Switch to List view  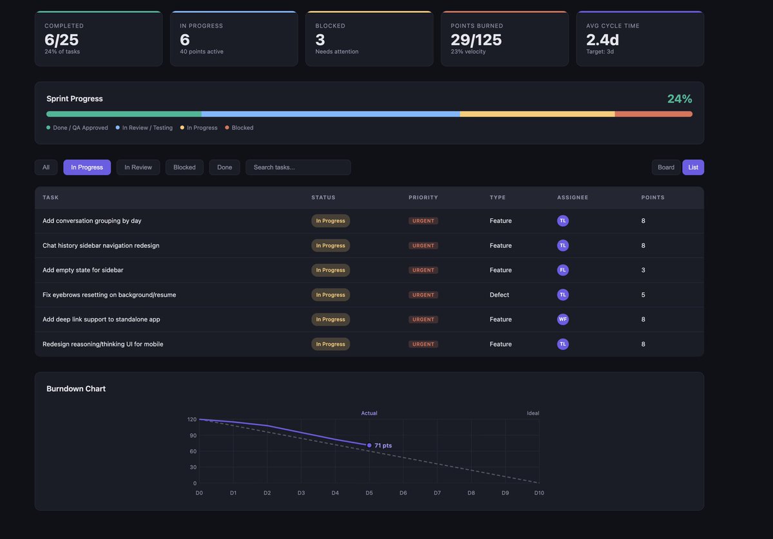693,167
